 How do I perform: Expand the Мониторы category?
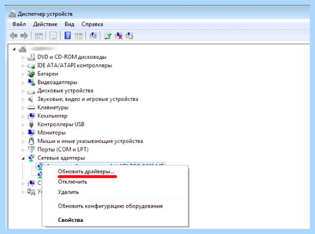point(23,133)
